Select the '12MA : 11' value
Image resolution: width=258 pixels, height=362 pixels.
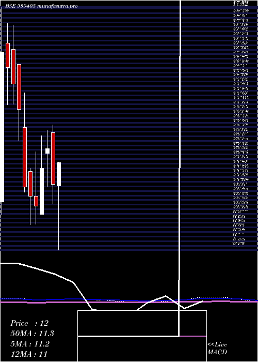tap(29, 354)
